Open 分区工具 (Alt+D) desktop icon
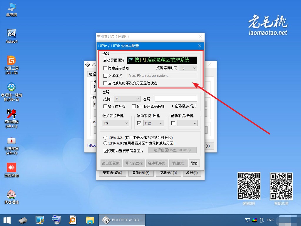 click(11, 65)
